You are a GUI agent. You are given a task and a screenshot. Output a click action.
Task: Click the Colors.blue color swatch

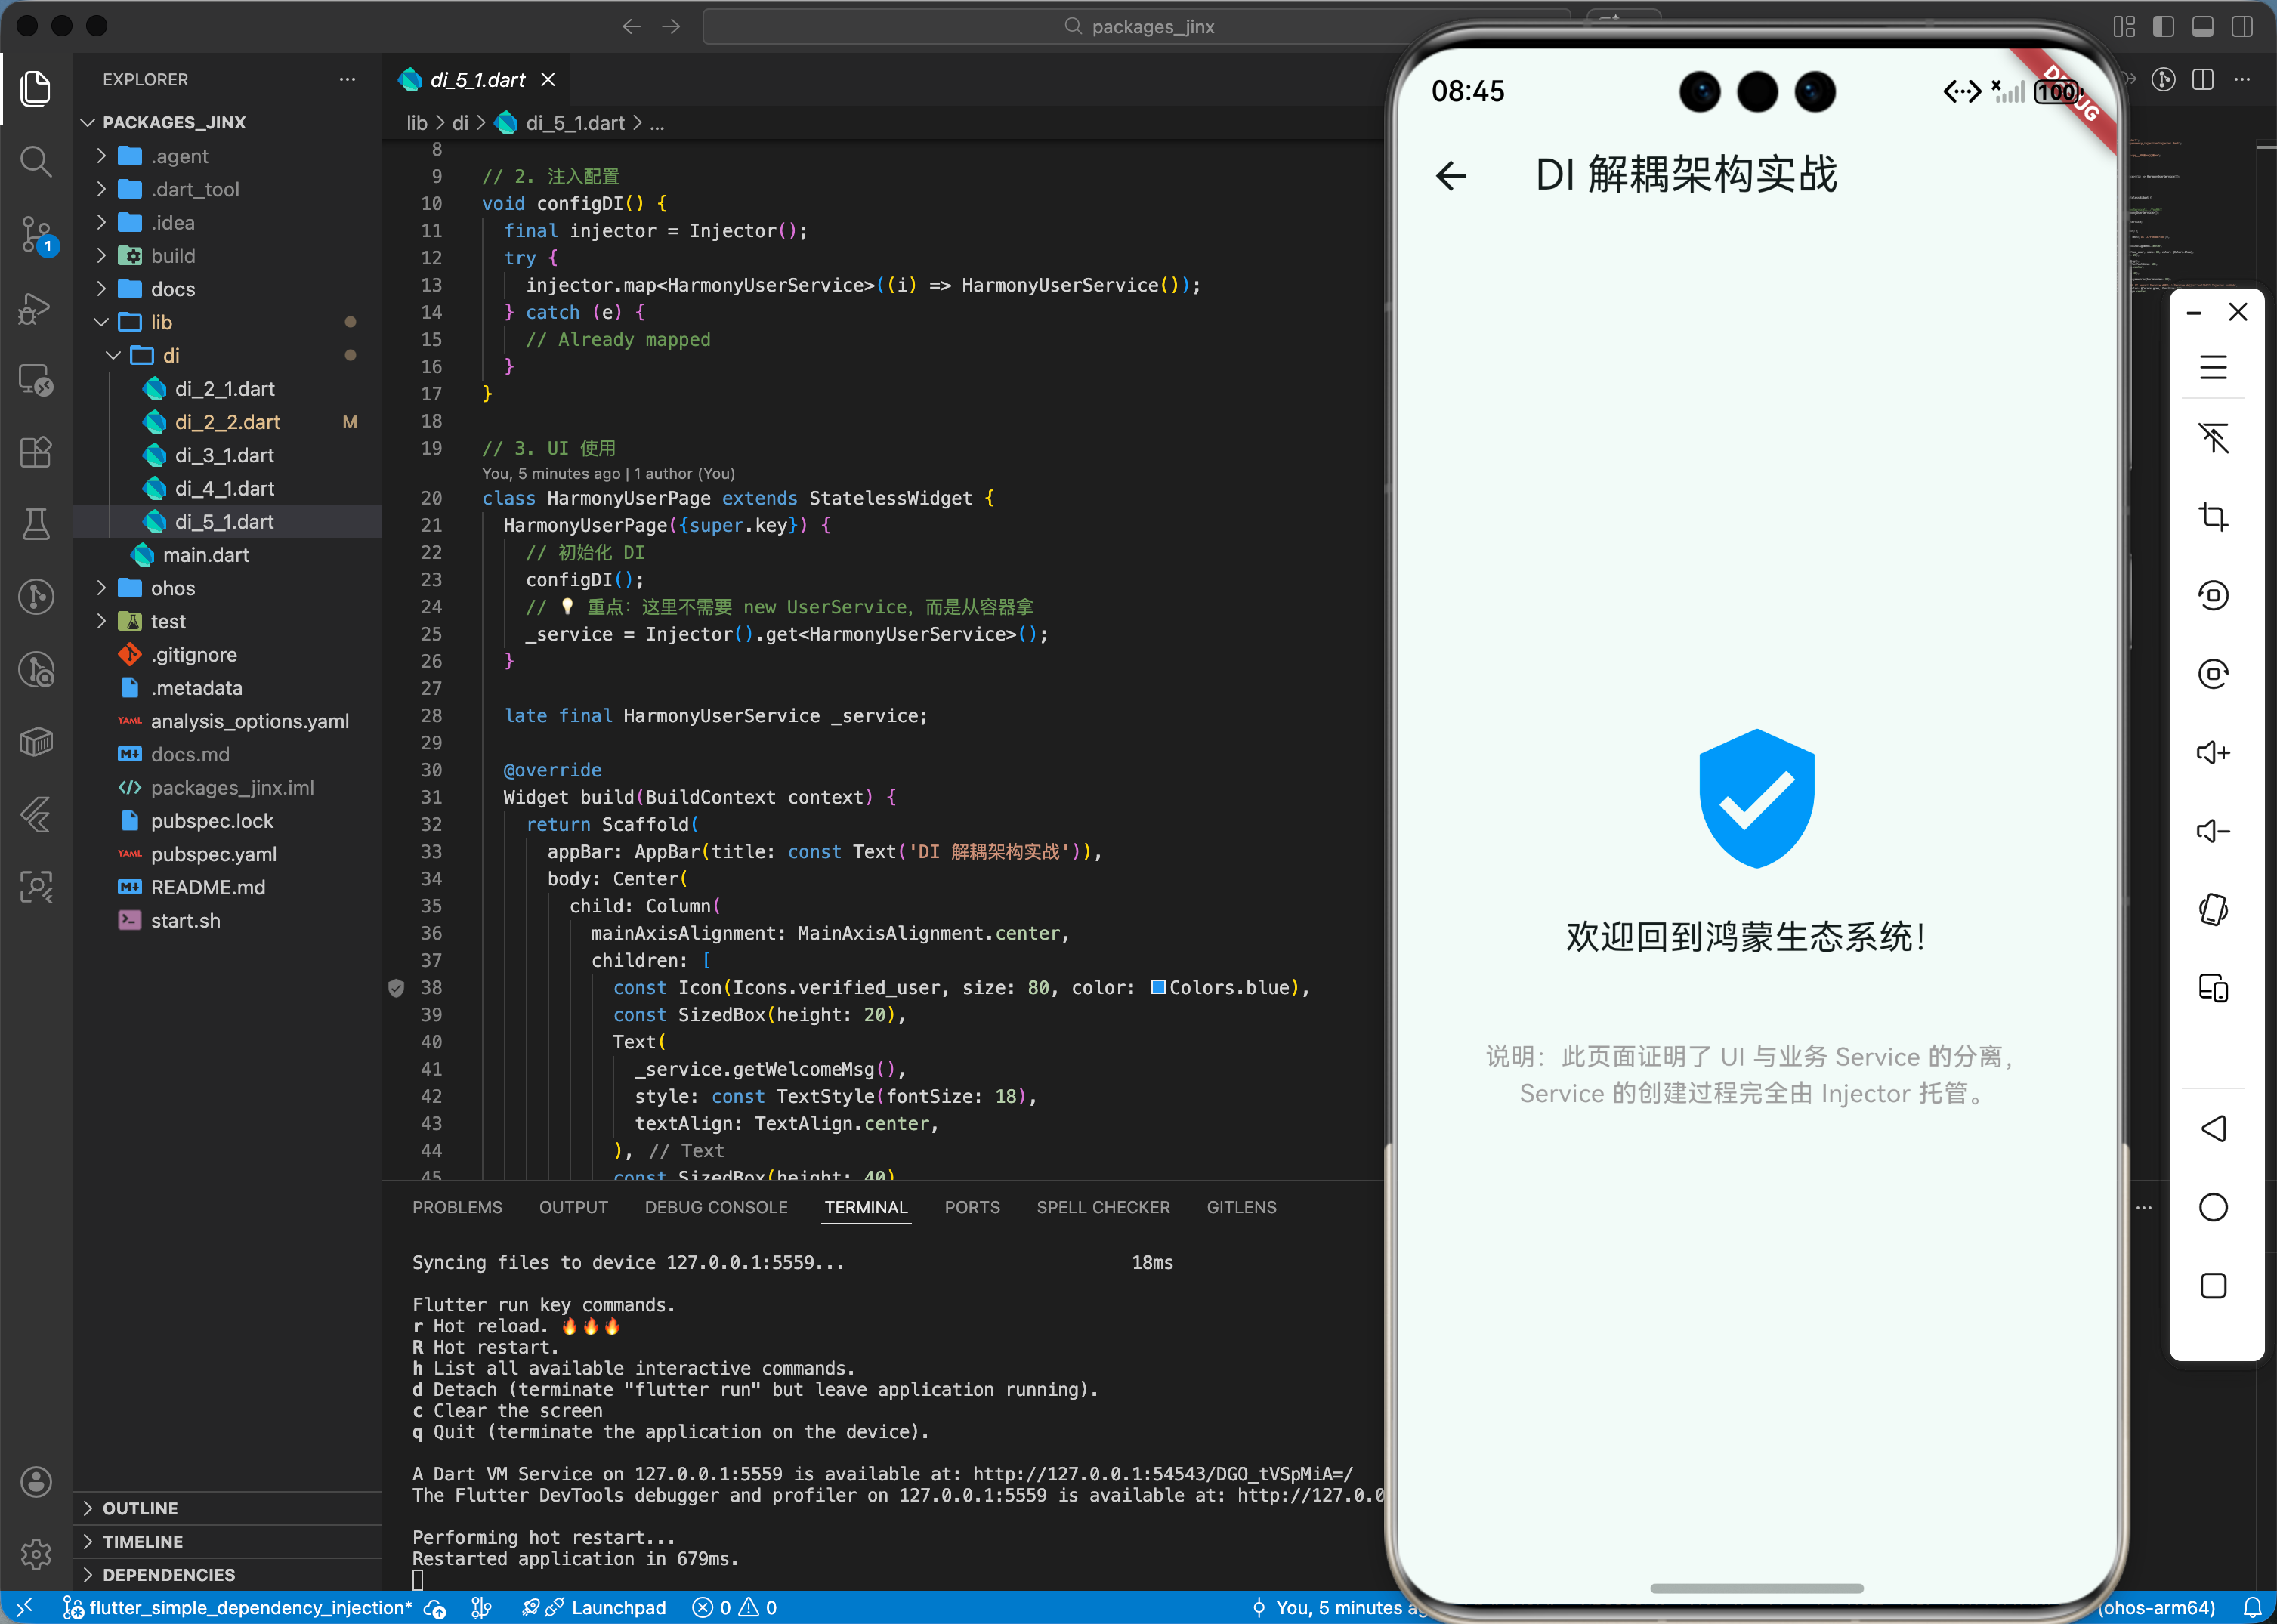[x=1158, y=987]
